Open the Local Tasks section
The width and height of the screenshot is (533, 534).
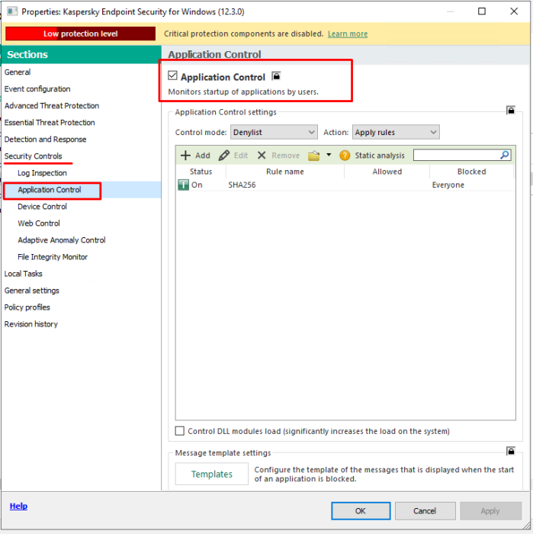pyautogui.click(x=23, y=274)
